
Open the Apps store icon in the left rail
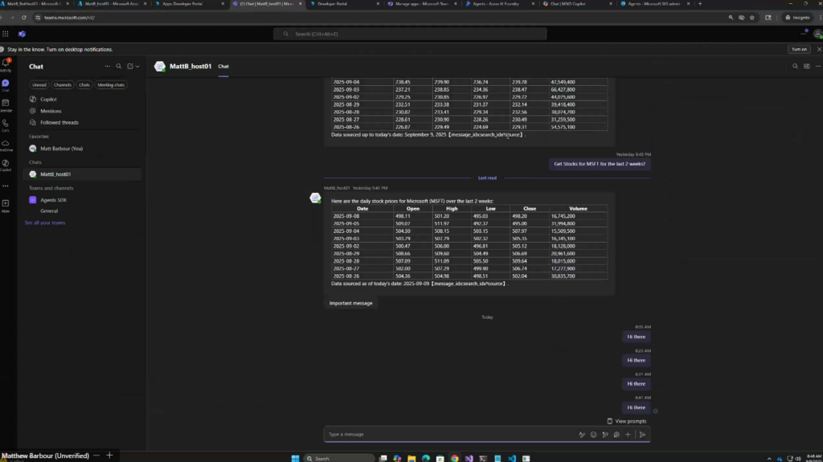click(6, 205)
